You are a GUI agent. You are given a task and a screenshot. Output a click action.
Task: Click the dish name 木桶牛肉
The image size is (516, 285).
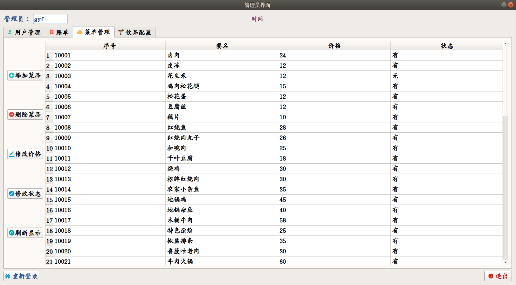(180, 220)
